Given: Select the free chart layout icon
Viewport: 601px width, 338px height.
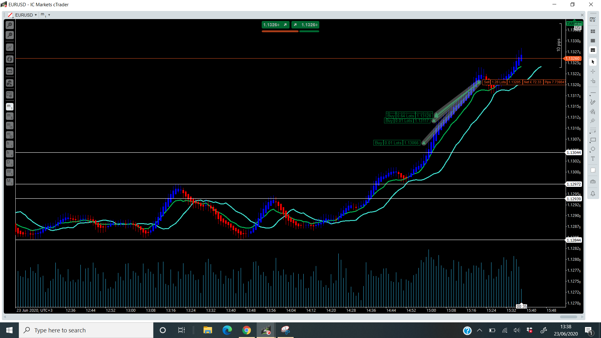Looking at the screenshot, I should pos(593,50).
